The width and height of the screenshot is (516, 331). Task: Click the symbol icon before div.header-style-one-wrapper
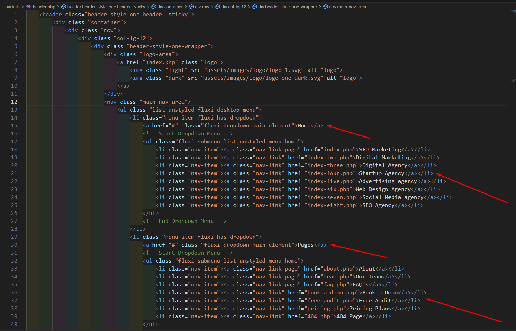point(254,7)
